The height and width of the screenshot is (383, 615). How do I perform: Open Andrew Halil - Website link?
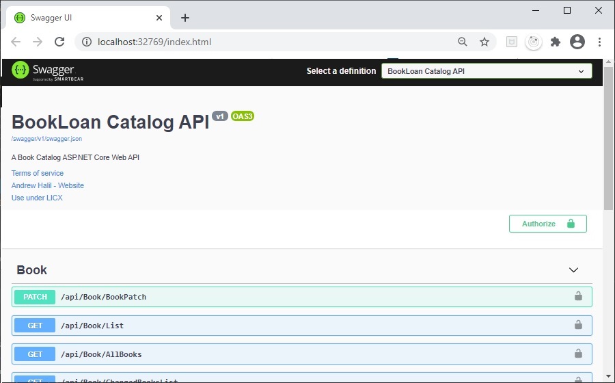(47, 185)
